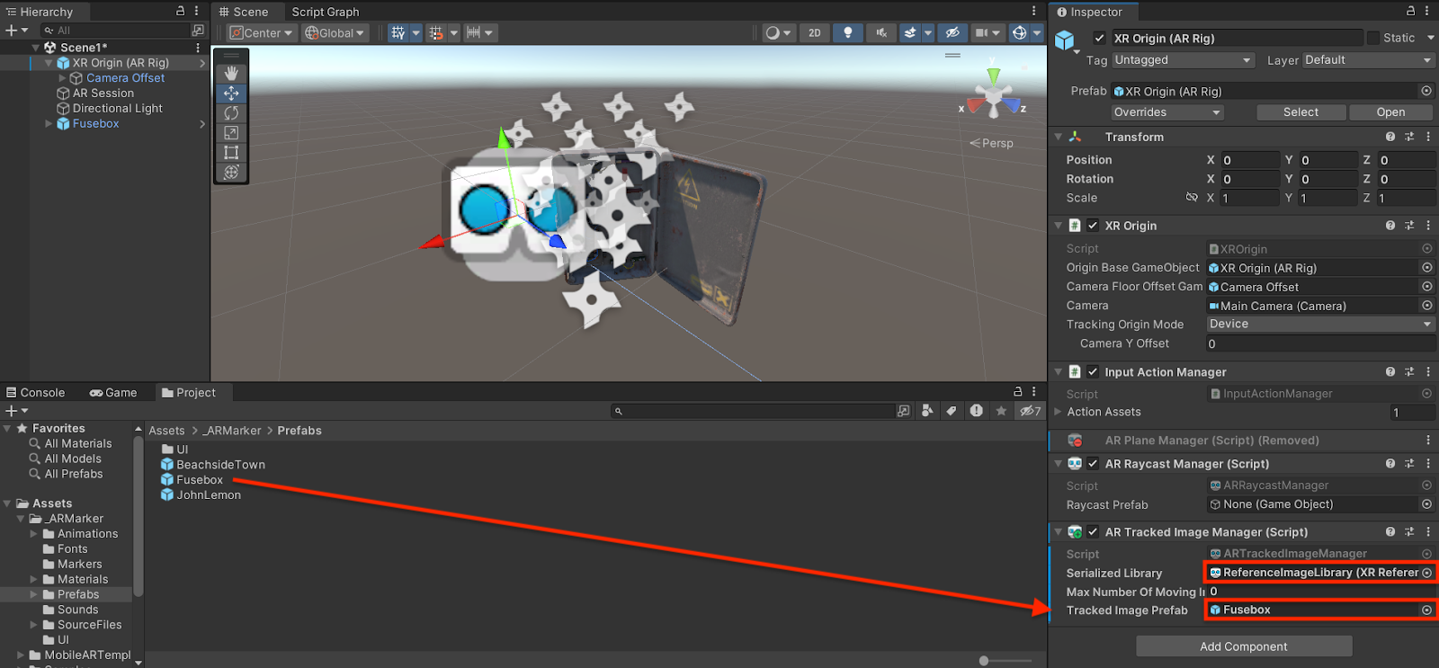Select the Move tool in scene toolbar
The width and height of the screenshot is (1439, 668).
(231, 94)
